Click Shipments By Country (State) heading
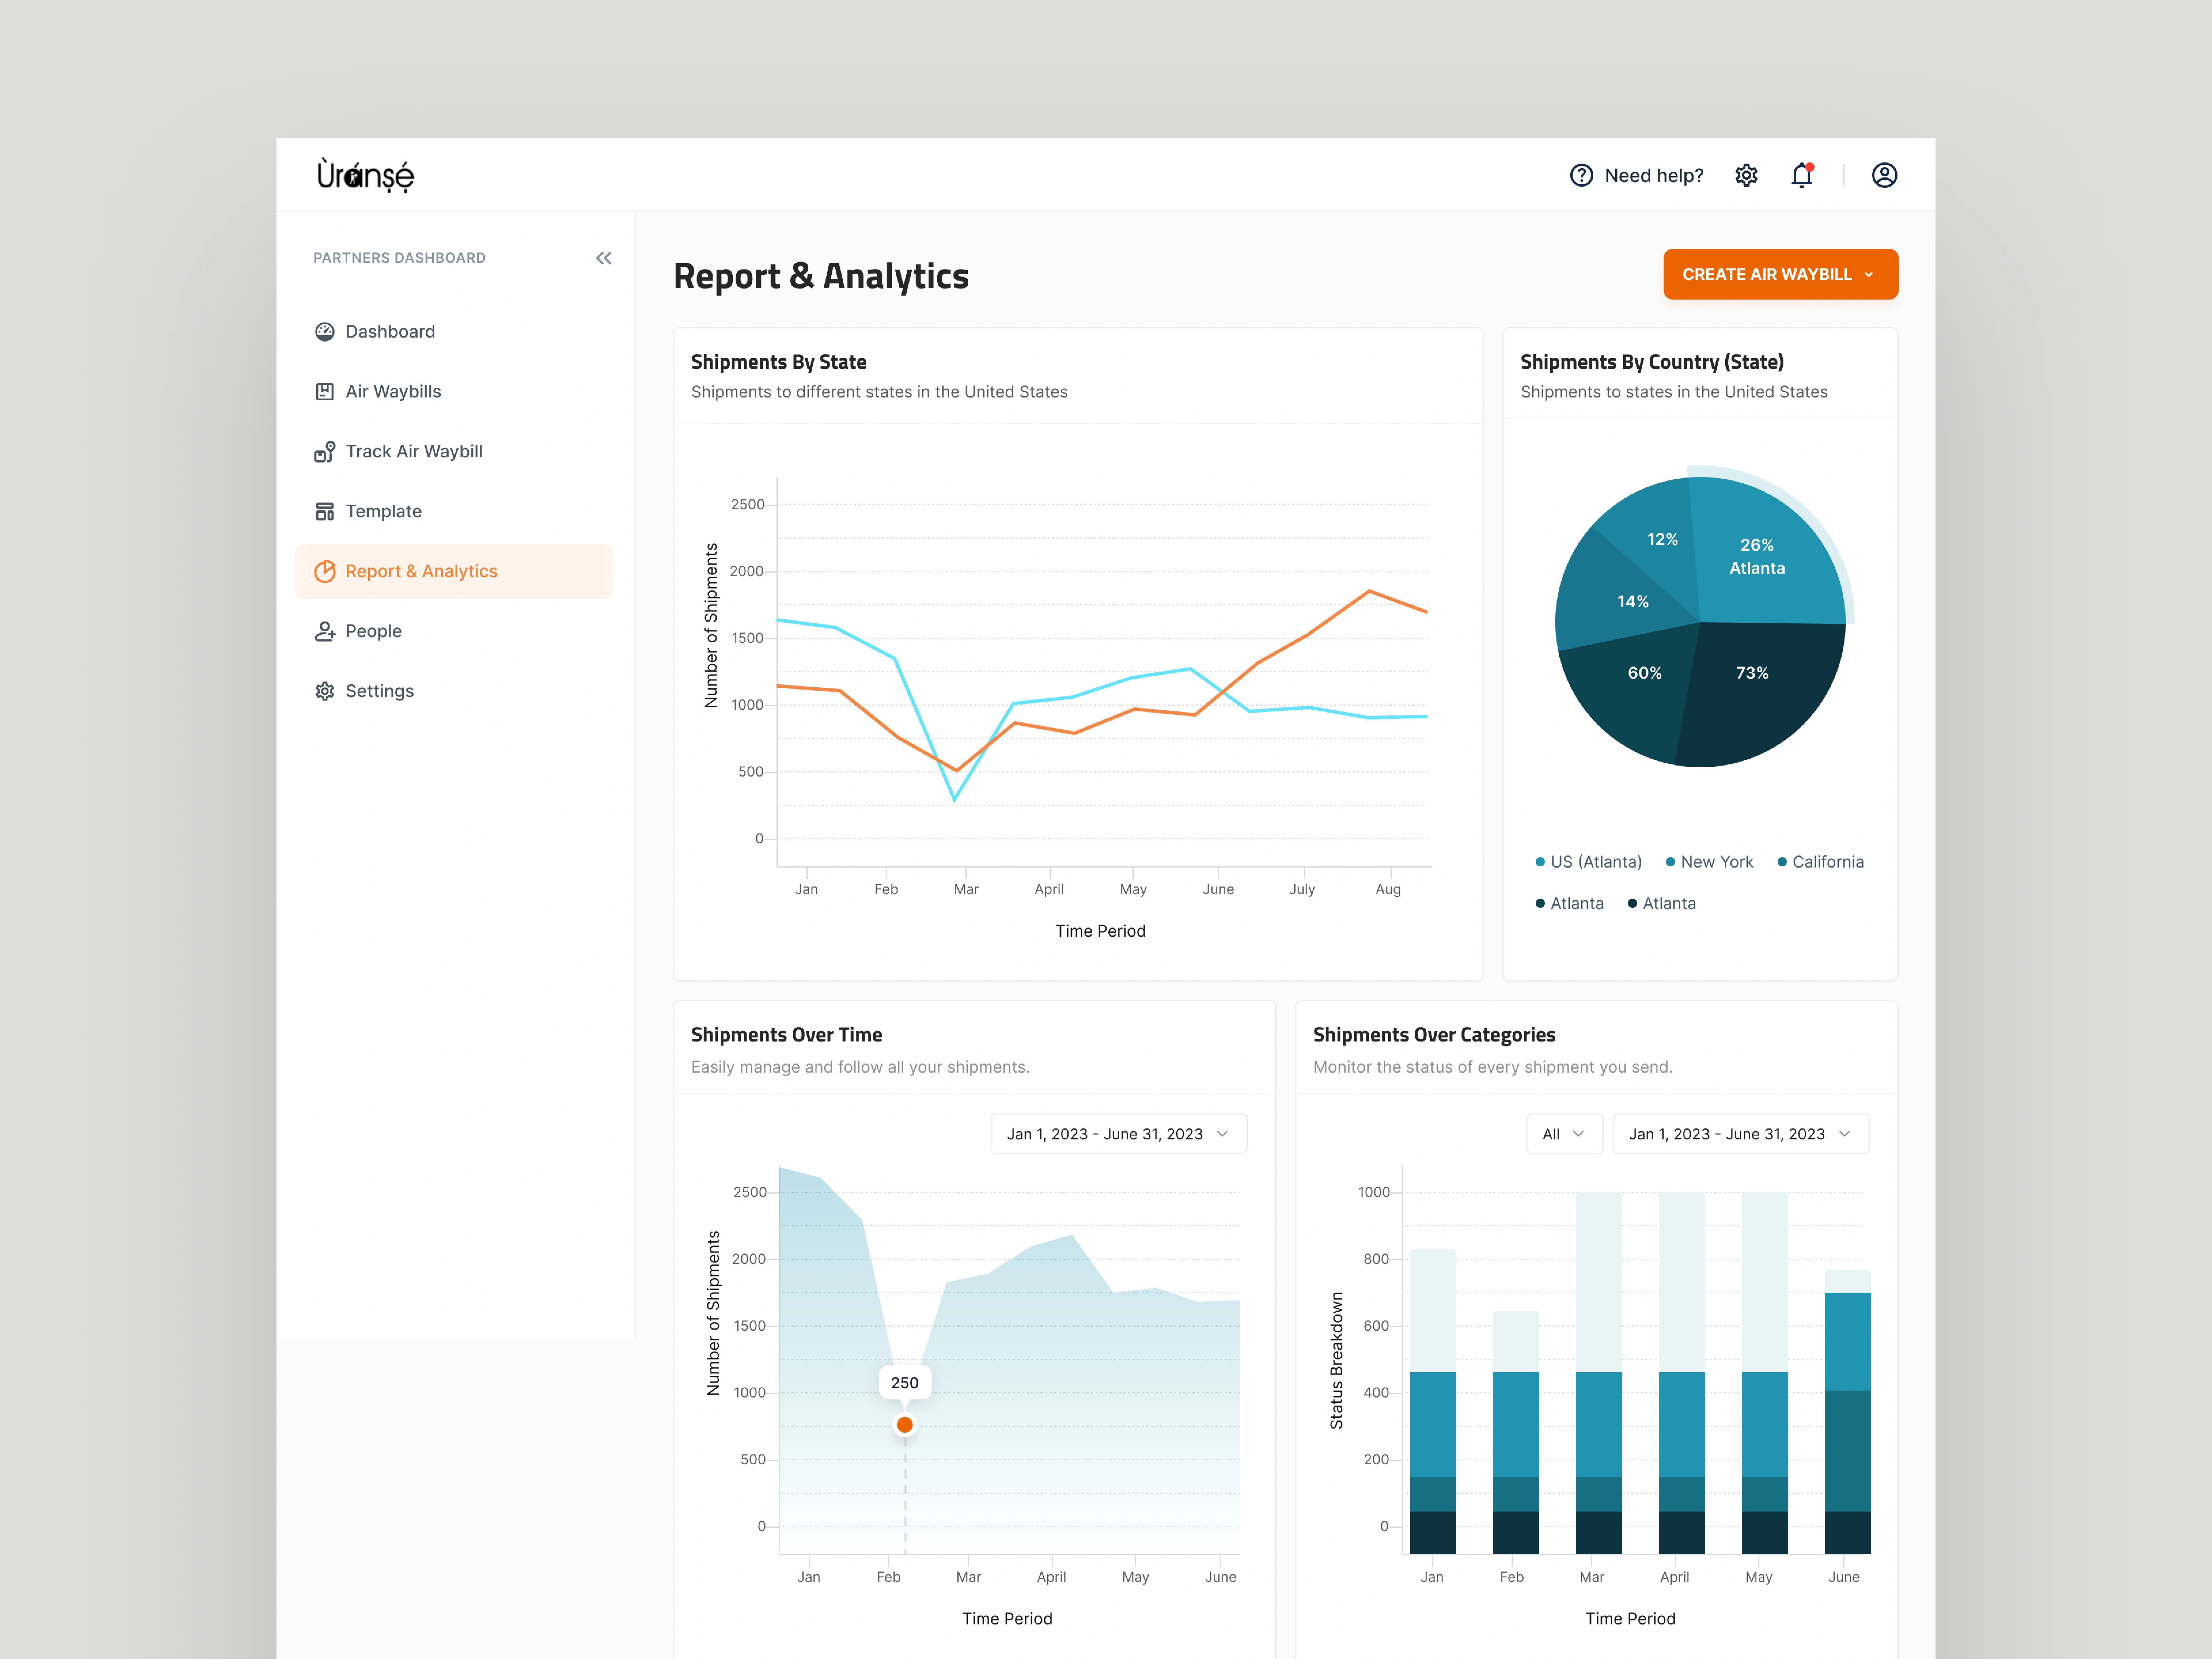 1652,362
